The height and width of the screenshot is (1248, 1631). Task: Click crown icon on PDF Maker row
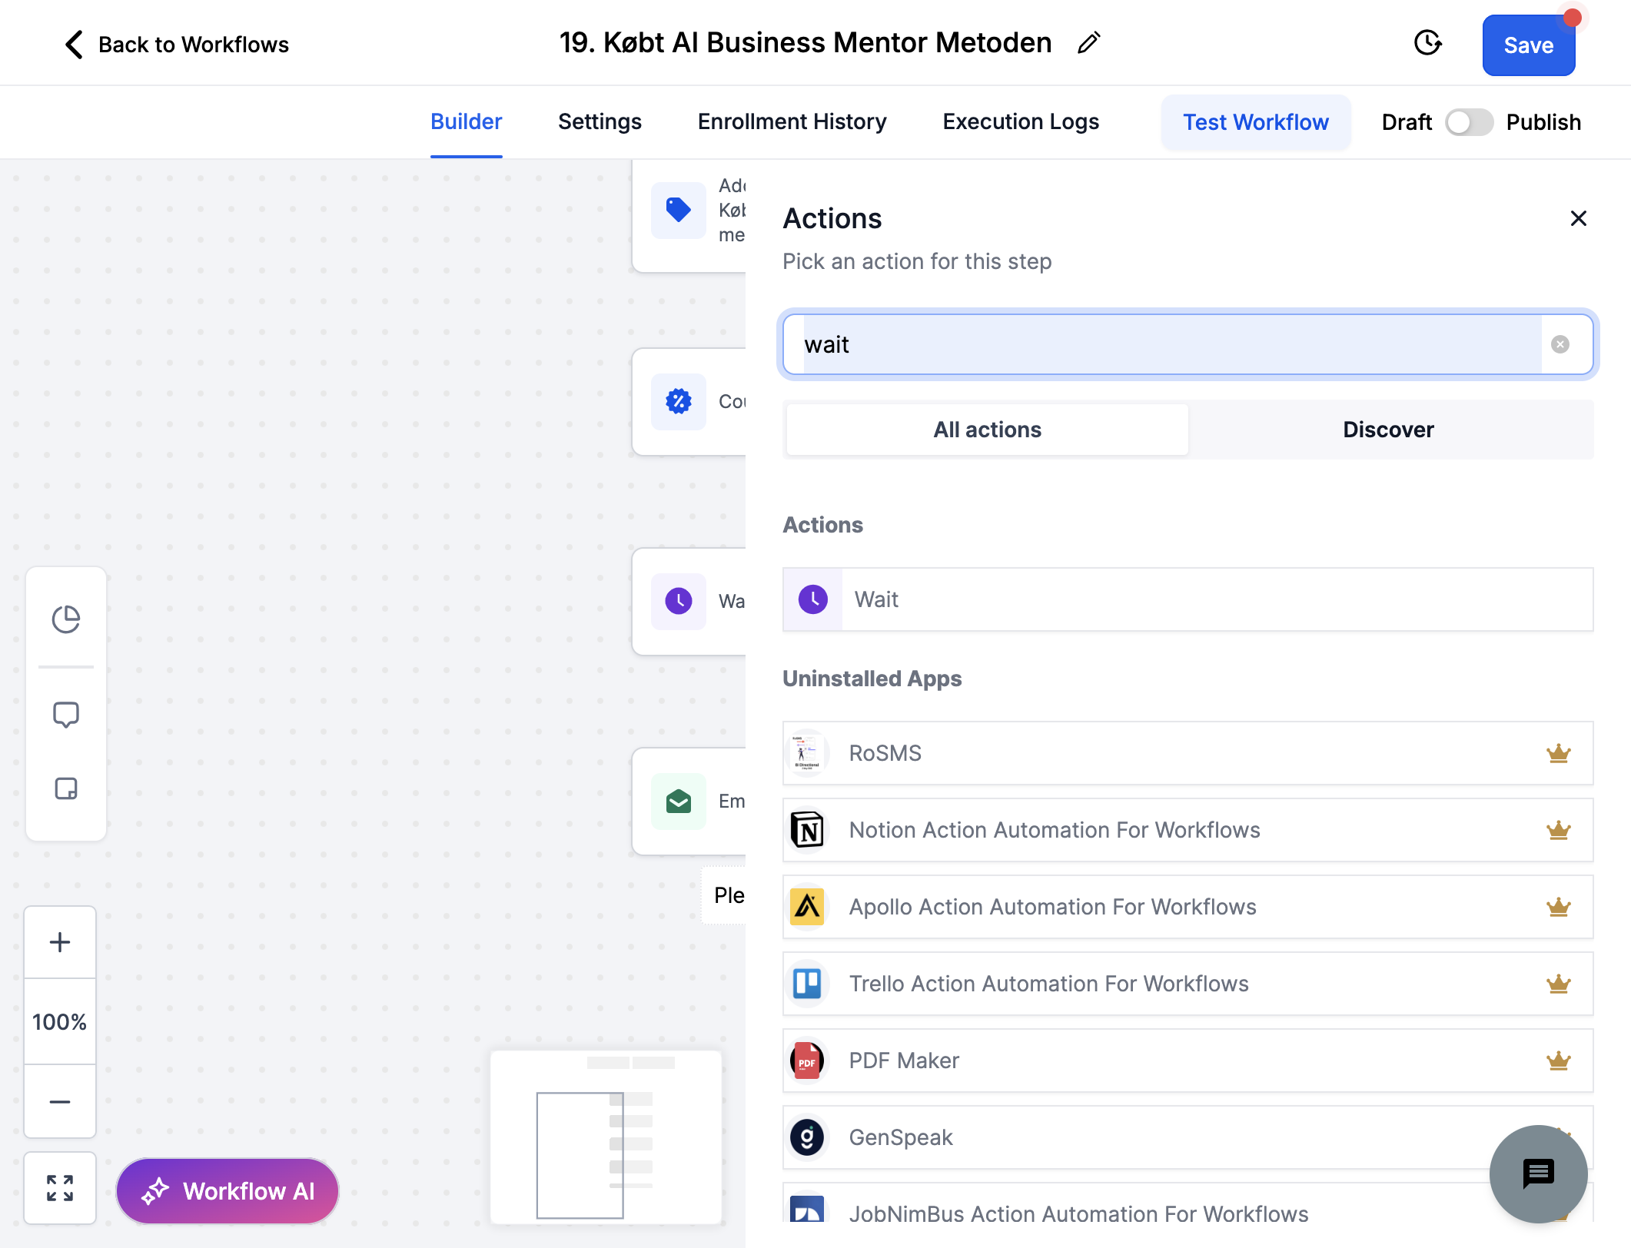tap(1558, 1060)
